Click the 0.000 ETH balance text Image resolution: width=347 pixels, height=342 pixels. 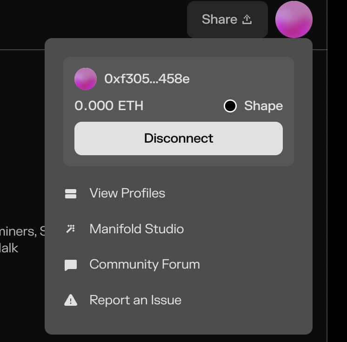(109, 106)
